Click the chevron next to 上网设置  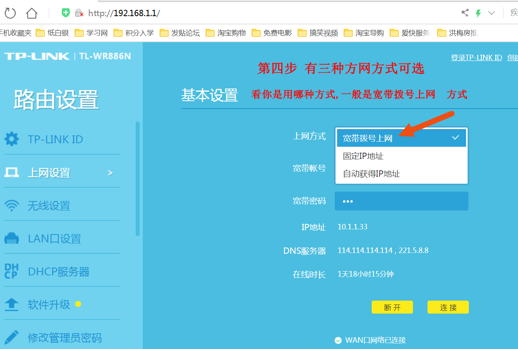[x=110, y=173]
